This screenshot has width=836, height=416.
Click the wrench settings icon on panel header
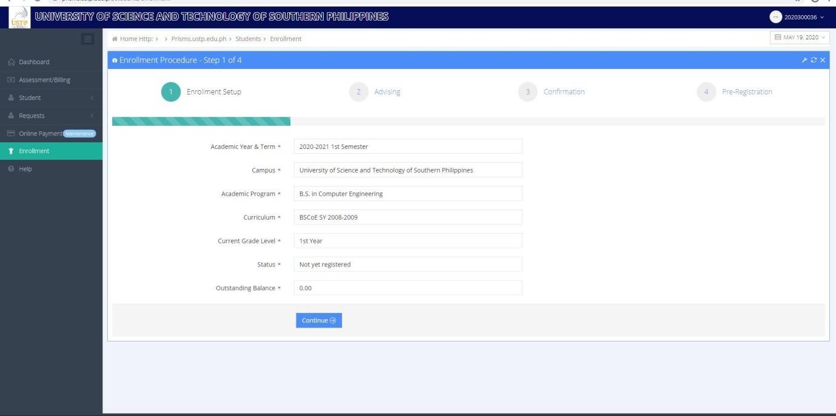(806, 60)
